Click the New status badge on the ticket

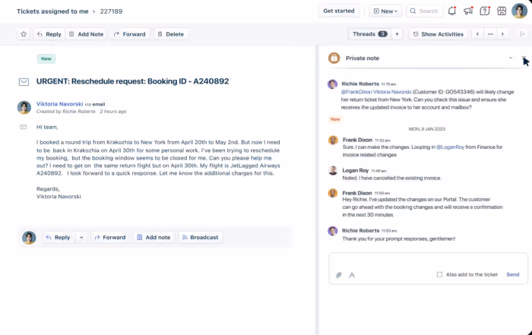(46, 58)
